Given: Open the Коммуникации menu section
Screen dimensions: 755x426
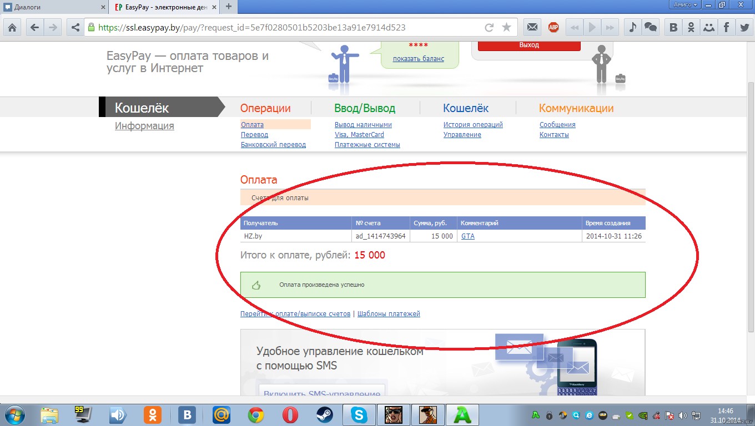Looking at the screenshot, I should click(576, 108).
